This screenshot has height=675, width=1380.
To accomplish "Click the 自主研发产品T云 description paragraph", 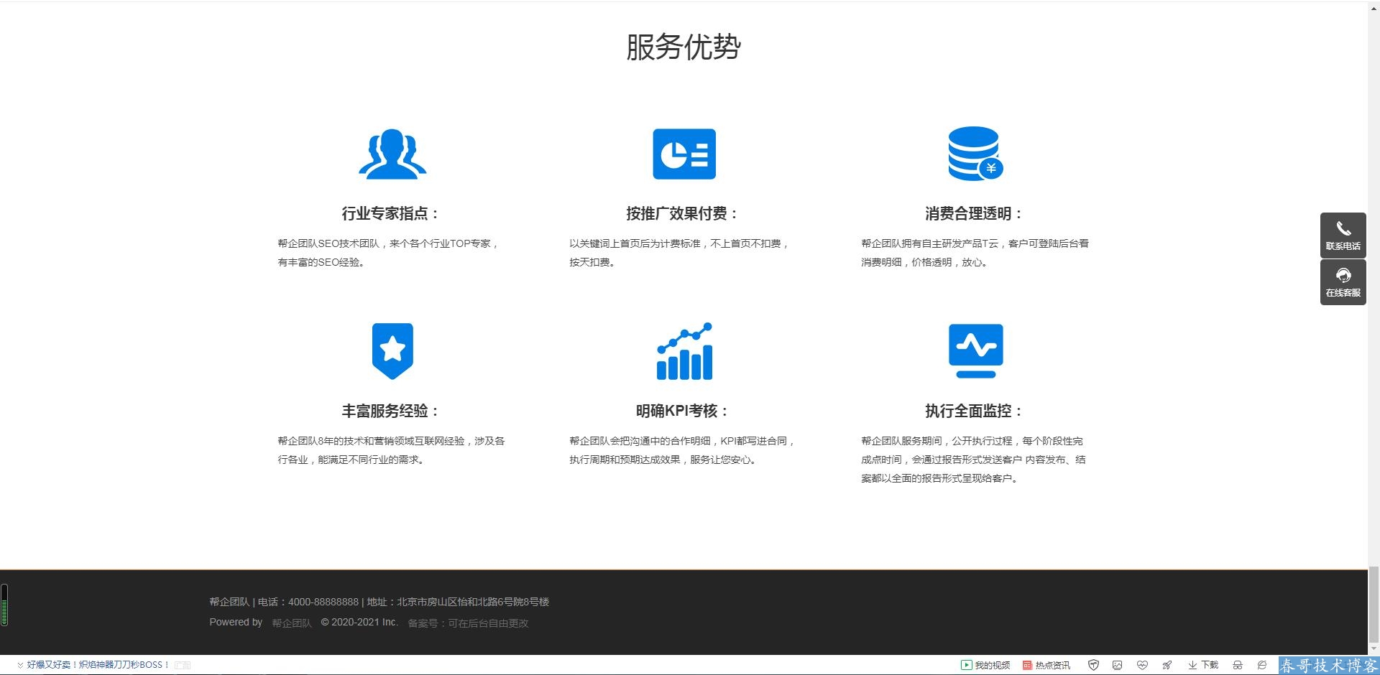I will 975,253.
